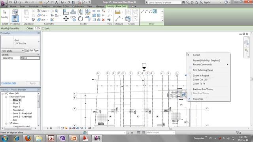This screenshot has height=142, width=253.
Task: Open the steering wheel on navigation bar
Action: 246,43
